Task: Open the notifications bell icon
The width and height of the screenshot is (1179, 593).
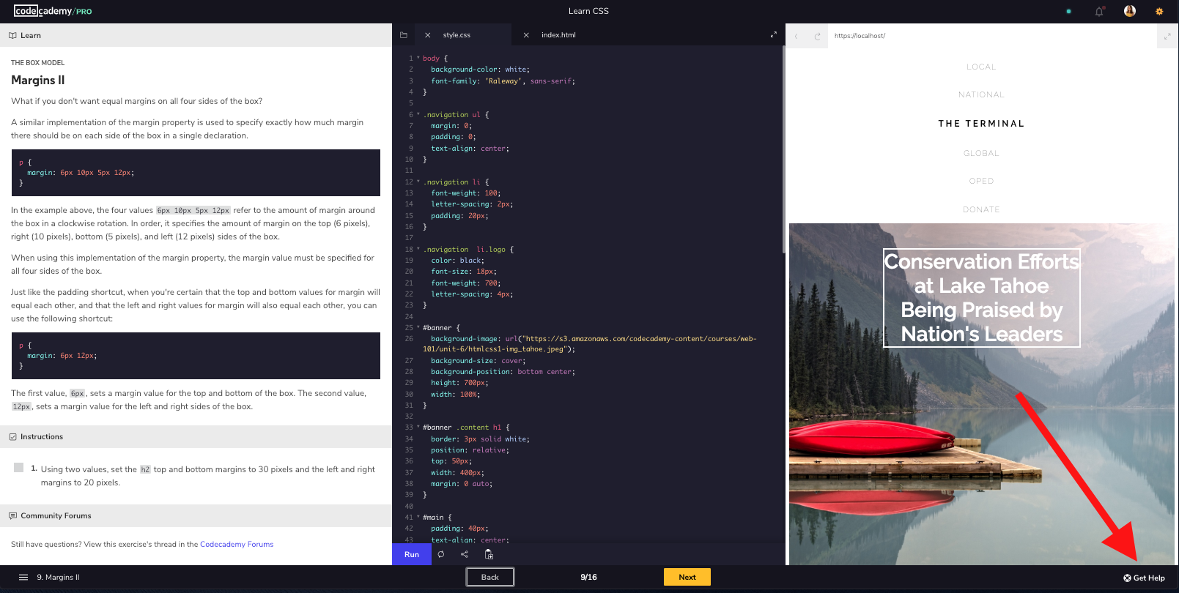Action: [x=1099, y=12]
